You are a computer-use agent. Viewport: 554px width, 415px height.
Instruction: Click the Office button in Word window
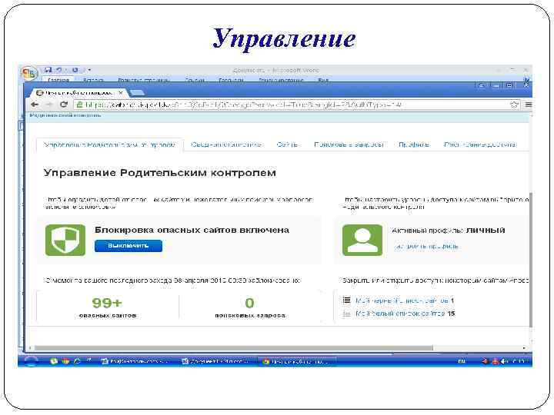pyautogui.click(x=29, y=74)
